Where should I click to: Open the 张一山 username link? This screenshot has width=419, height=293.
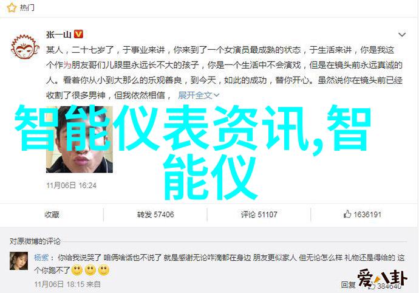58,34
